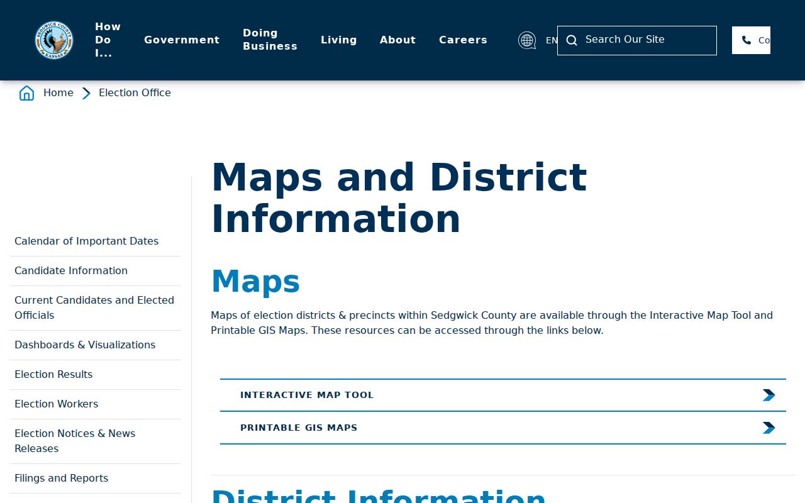Viewport: 805px width, 503px height.
Task: Open the Careers menu
Action: 463,40
